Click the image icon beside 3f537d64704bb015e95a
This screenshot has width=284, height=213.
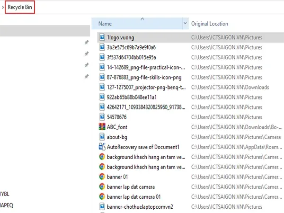(102, 57)
